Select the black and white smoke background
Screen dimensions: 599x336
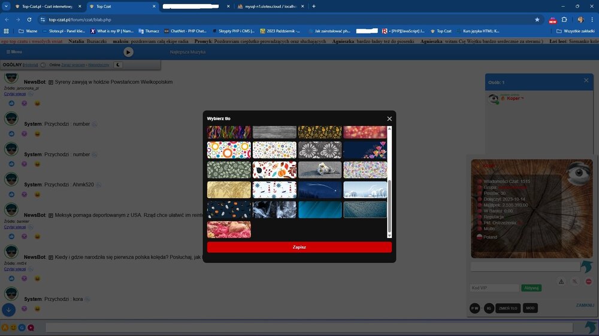274,210
